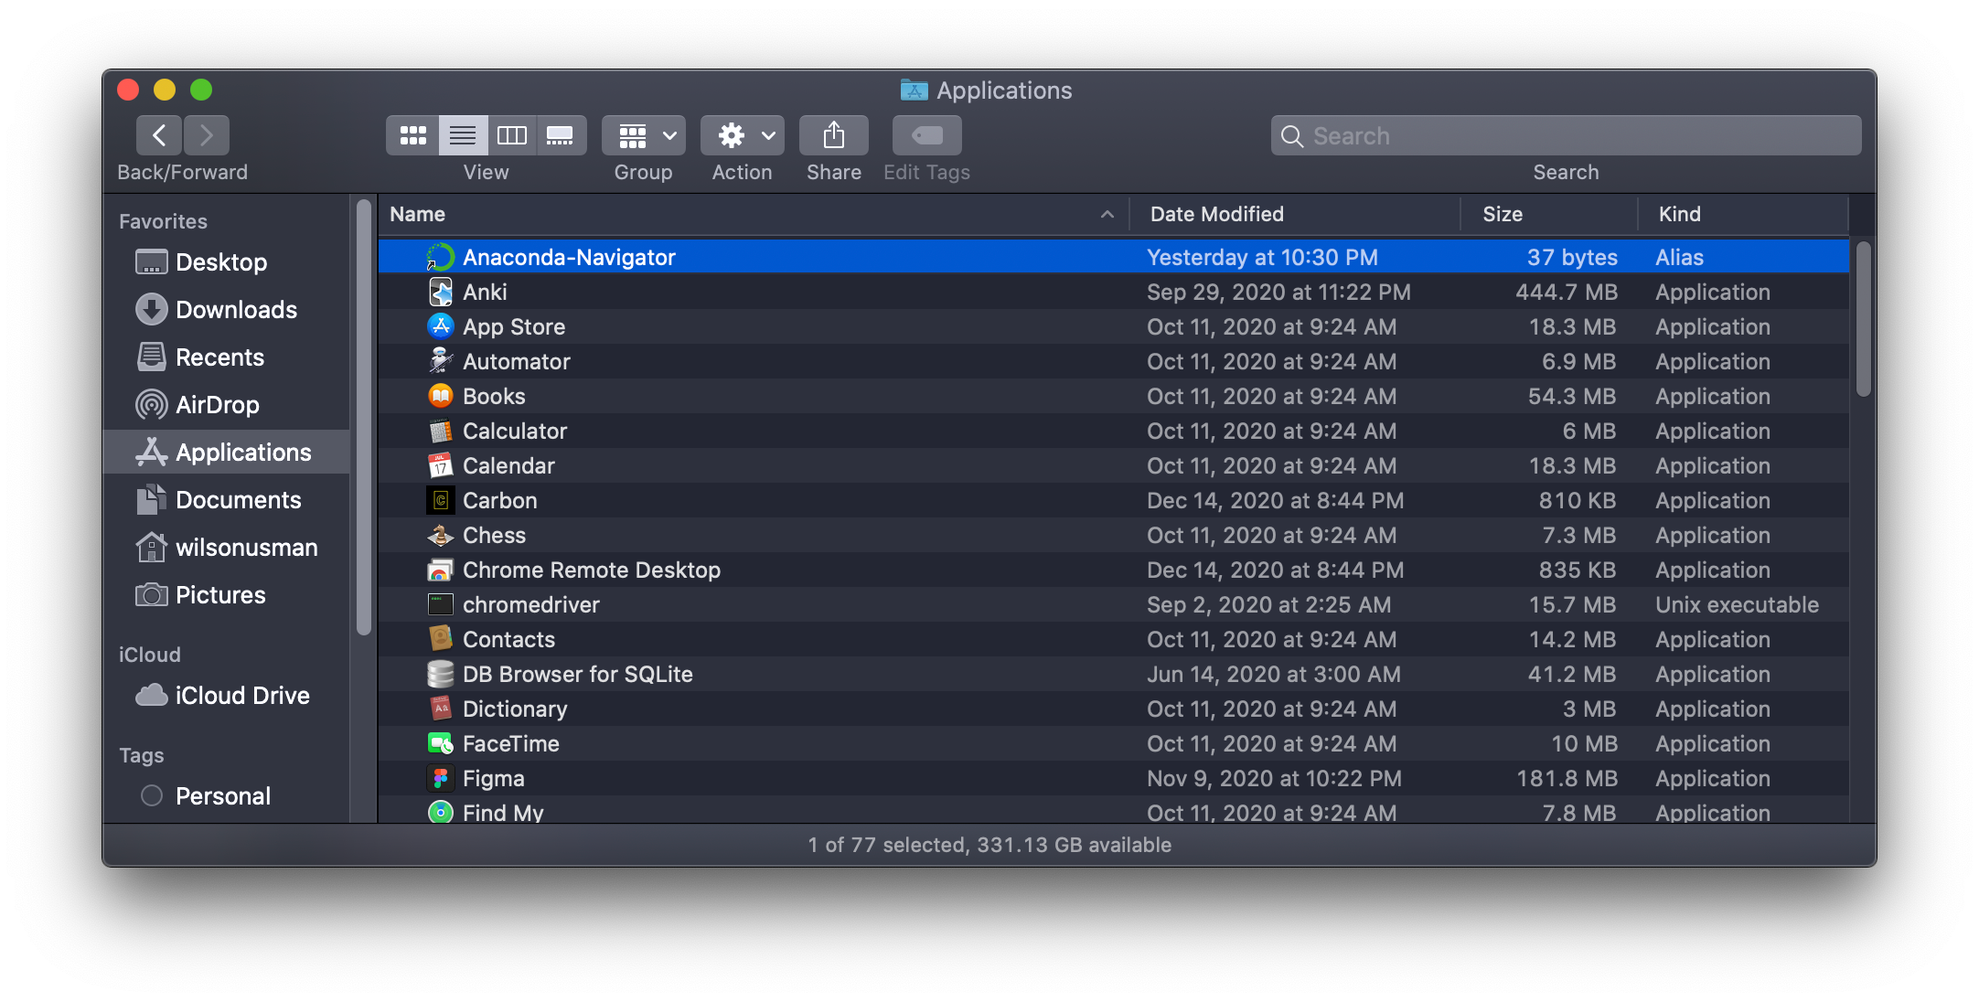
Task: Click the Share toolbar button
Action: point(834,135)
